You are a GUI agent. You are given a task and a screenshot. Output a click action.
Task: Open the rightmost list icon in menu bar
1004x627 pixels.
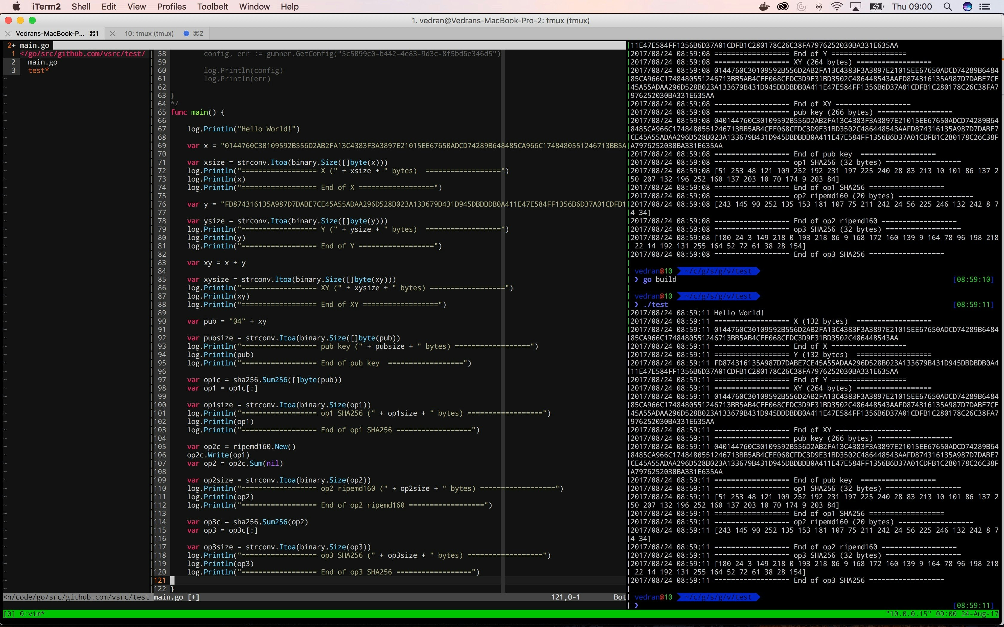(987, 7)
